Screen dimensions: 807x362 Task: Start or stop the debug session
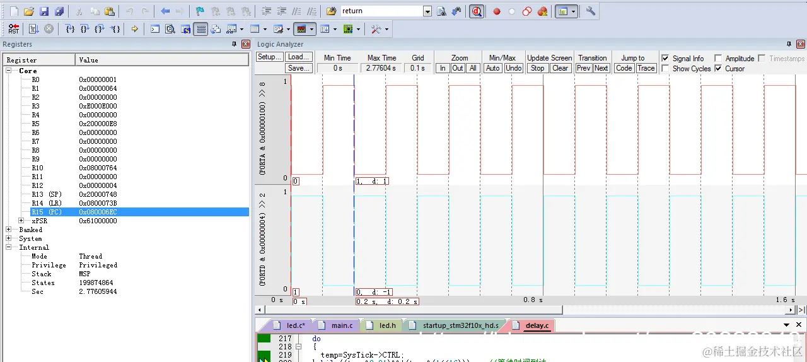pyautogui.click(x=477, y=11)
